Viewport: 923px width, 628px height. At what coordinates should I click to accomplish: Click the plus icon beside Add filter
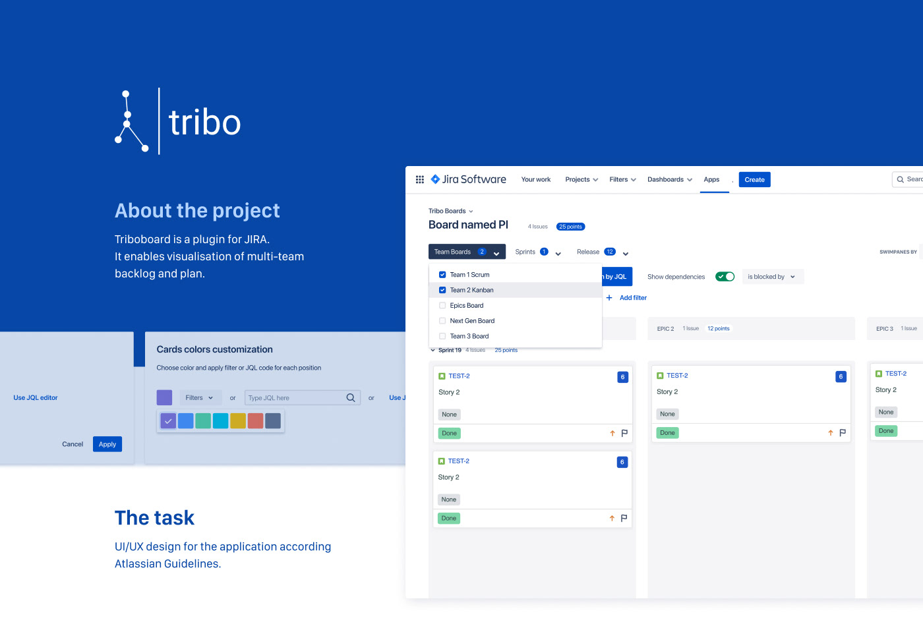pyautogui.click(x=609, y=298)
